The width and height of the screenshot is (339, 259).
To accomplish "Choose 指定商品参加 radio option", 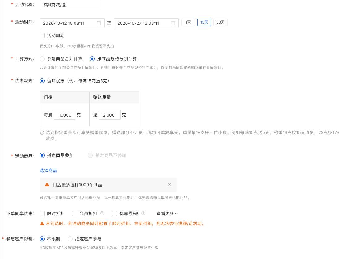I will 42,155.
